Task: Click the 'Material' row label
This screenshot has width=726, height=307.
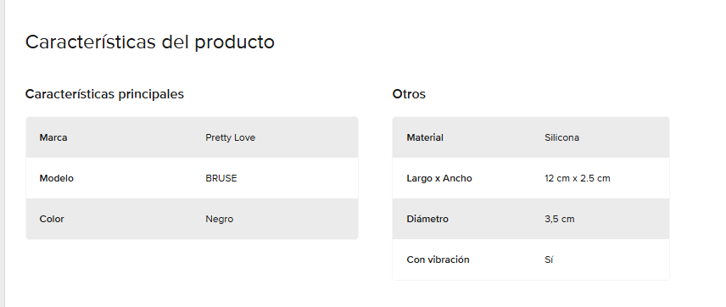Action: 425,137
